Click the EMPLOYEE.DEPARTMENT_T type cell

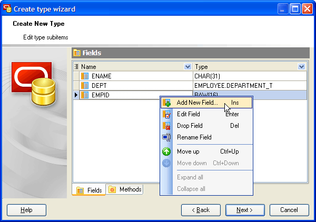tap(250, 86)
